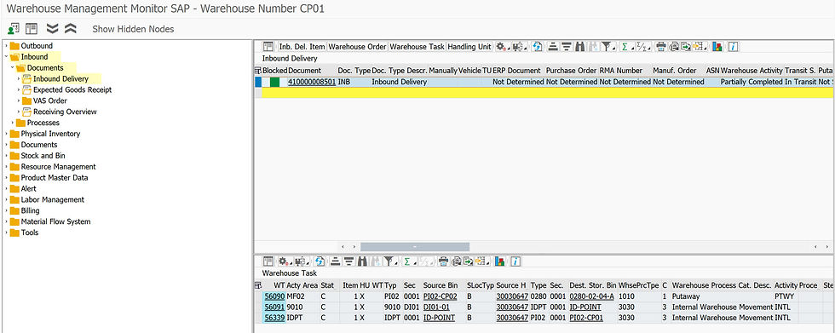
Task: Click the Warehouse Task toolbar button
Action: click(417, 46)
